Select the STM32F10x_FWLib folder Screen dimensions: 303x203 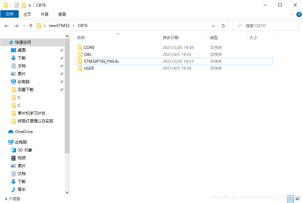click(x=174, y=61)
